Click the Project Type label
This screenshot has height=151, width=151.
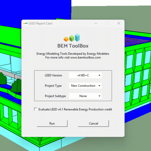tap(53, 86)
